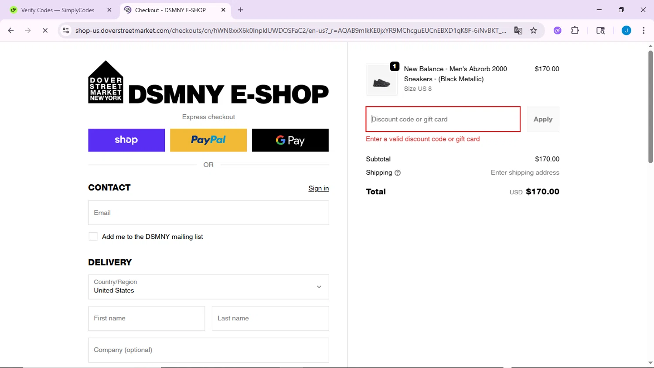Image resolution: width=654 pixels, height=368 pixels.
Task: Click the scrollbar down arrow
Action: coord(650,363)
